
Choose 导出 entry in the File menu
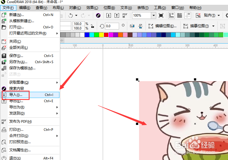tap(30, 101)
